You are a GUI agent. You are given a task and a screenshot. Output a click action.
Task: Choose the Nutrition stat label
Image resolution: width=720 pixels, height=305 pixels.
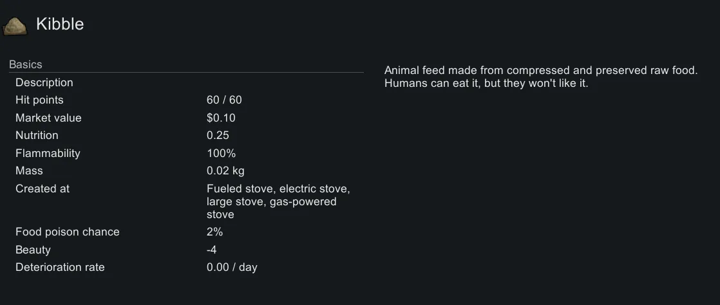click(37, 135)
